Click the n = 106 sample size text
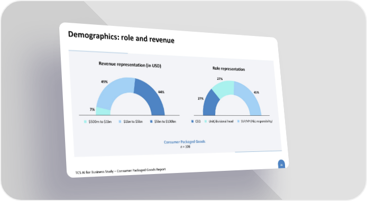367x201 pixels. [185, 147]
